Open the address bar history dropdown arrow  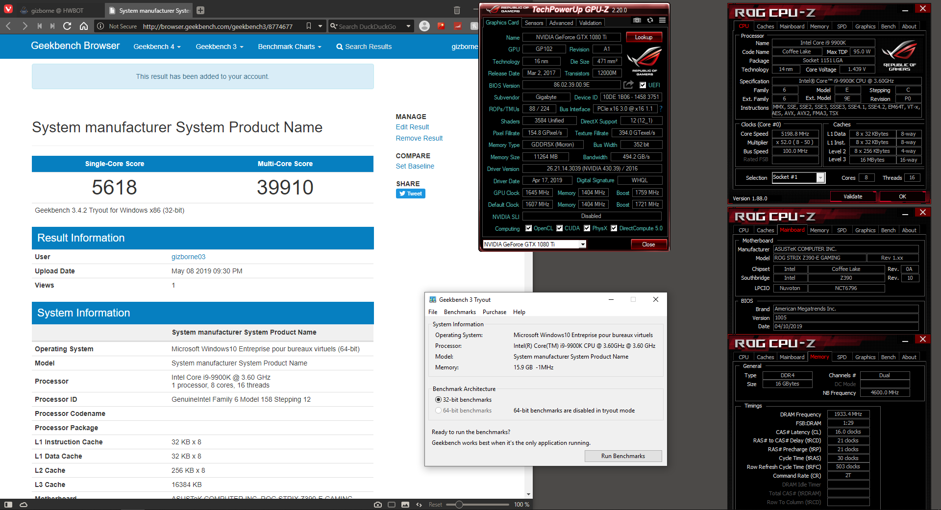pyautogui.click(x=321, y=26)
